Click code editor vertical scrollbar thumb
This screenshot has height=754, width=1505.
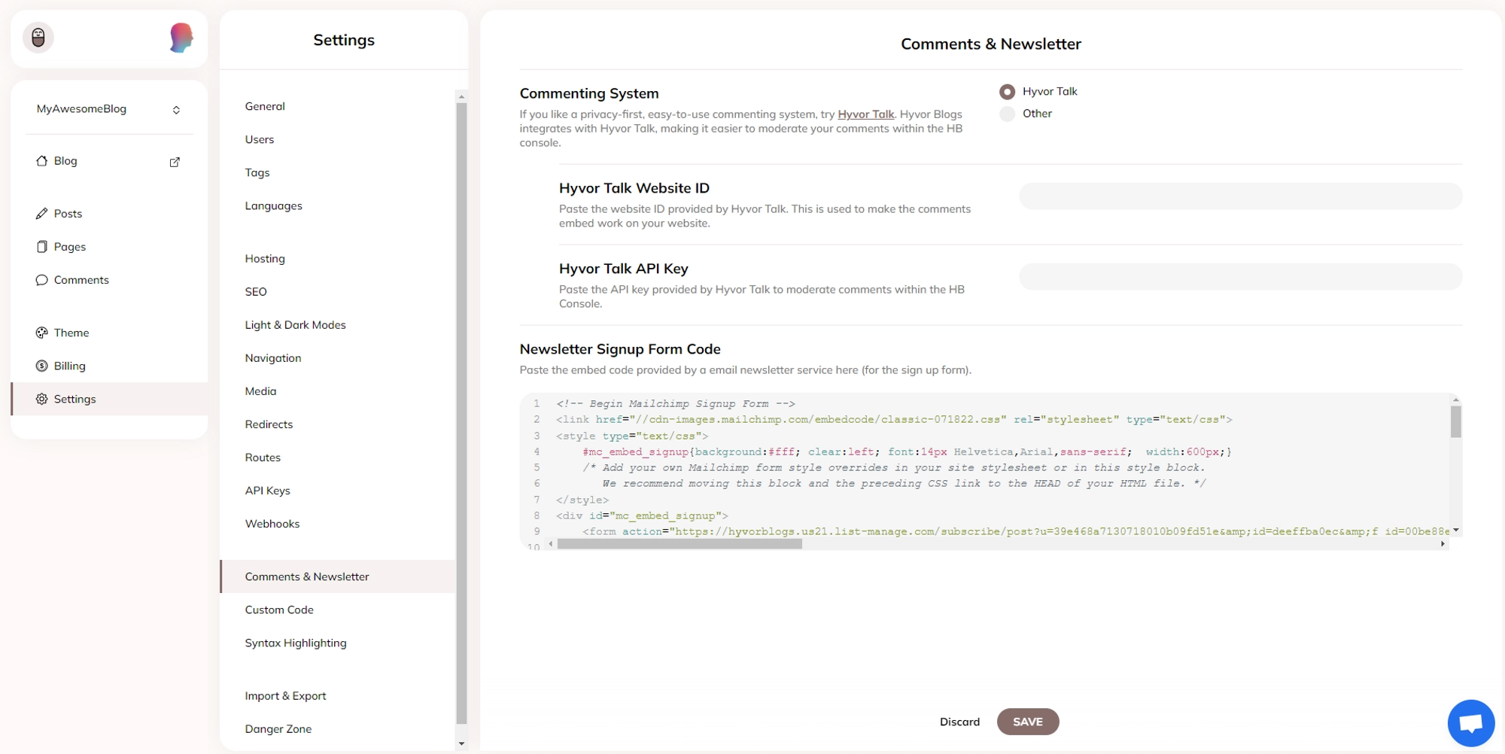coord(1456,421)
